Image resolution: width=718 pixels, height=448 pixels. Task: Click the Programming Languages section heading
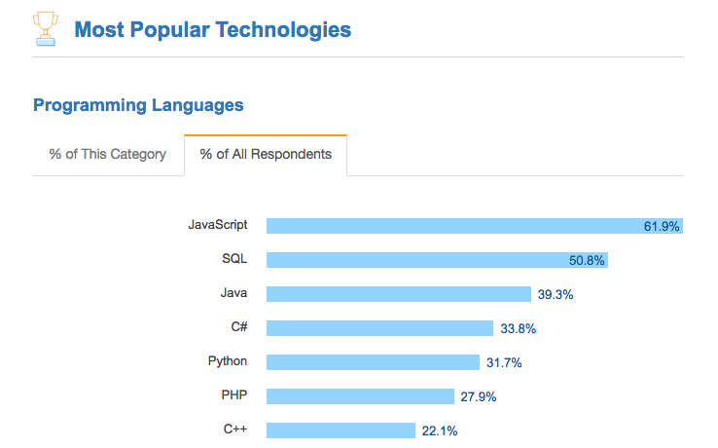[138, 105]
